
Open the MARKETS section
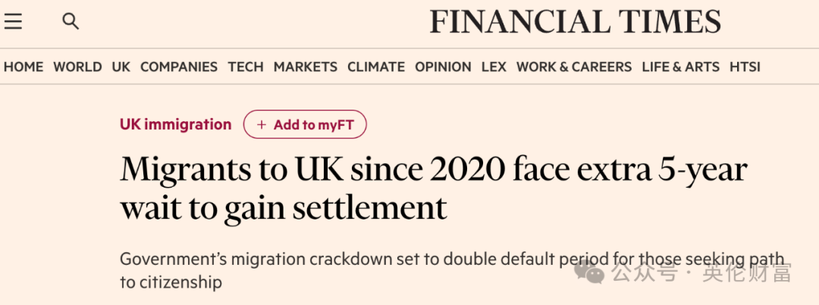tap(306, 67)
